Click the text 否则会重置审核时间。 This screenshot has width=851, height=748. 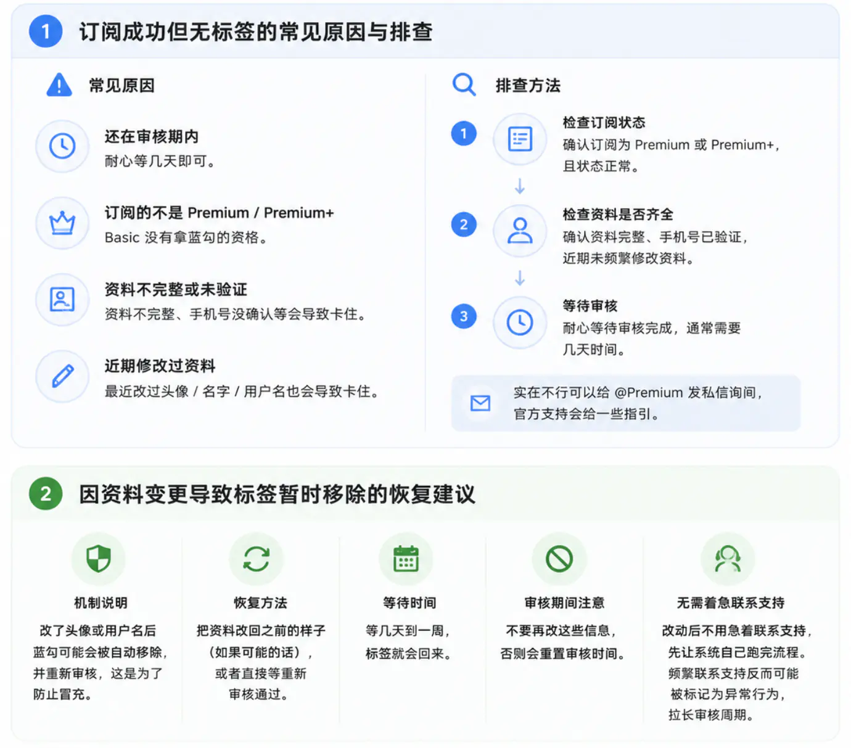pos(564,653)
